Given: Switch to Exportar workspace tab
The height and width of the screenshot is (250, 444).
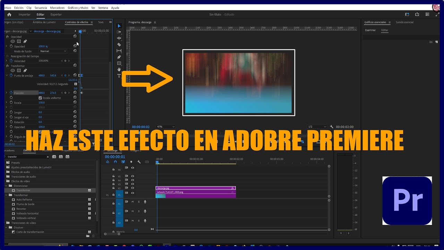Looking at the screenshot, I should [56, 15].
